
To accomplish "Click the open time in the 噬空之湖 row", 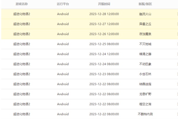I will point(104,104).
